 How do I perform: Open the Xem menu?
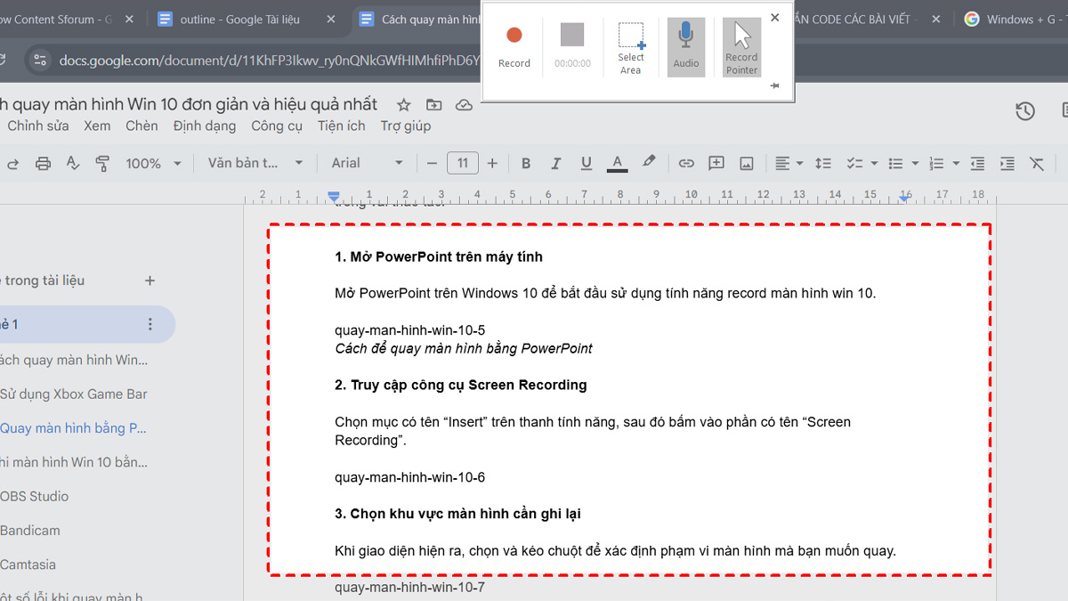(97, 126)
